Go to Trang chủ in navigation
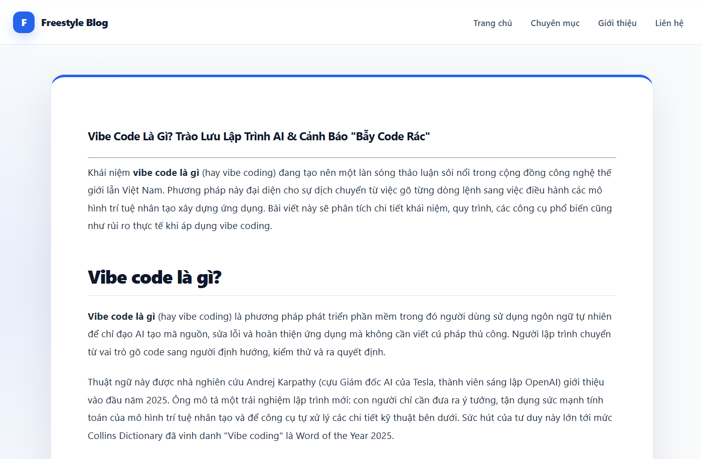This screenshot has height=459, width=701. coord(492,23)
